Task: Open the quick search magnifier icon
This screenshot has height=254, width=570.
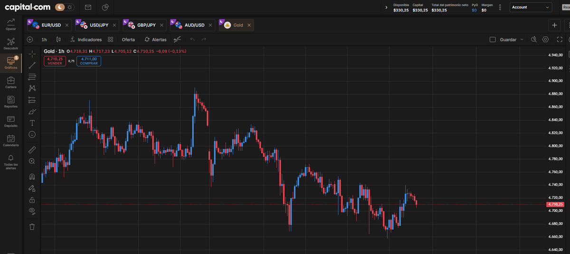Action: pyautogui.click(x=533, y=39)
